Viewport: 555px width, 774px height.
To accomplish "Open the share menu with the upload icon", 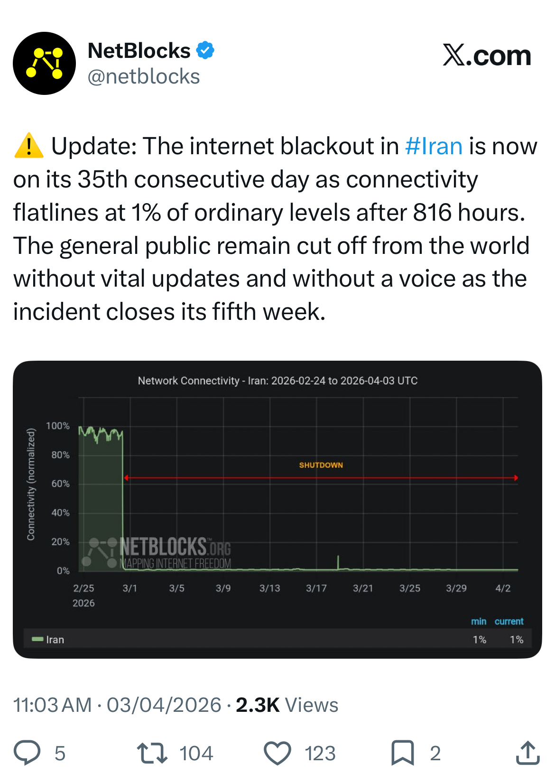I will point(528,753).
